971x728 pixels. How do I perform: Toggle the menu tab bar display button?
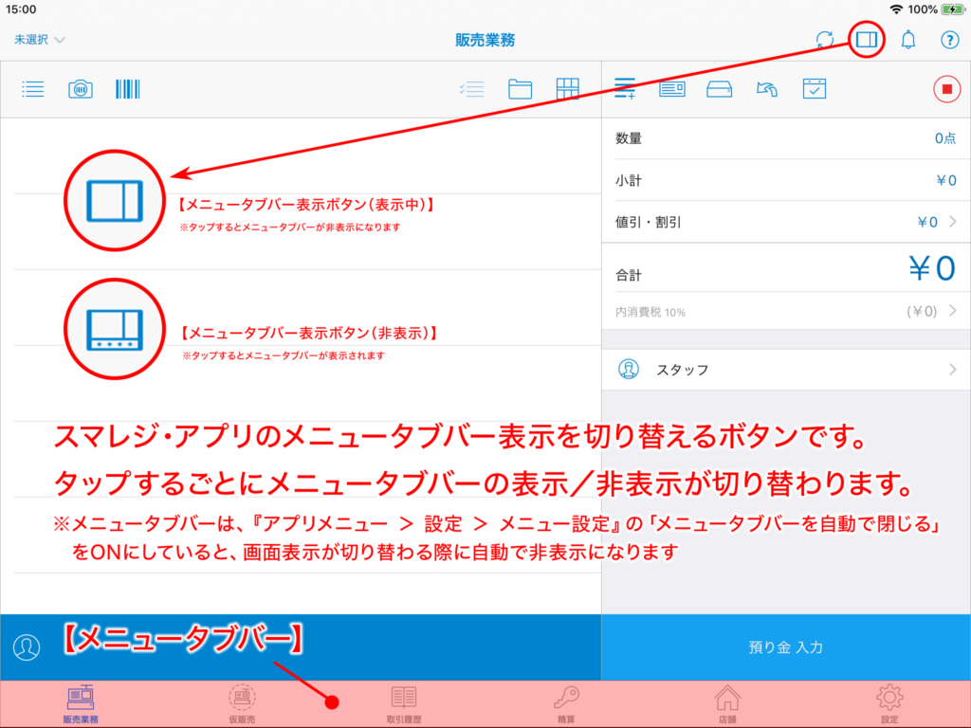[x=867, y=40]
